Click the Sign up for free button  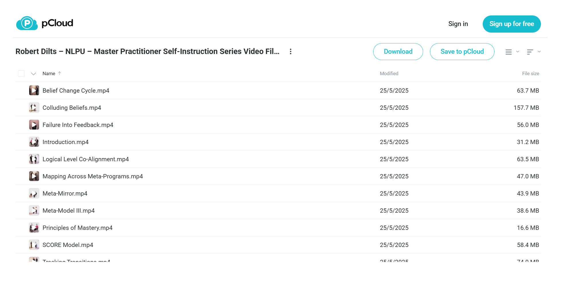[512, 24]
